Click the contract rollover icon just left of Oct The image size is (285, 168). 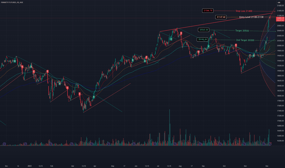220,144
